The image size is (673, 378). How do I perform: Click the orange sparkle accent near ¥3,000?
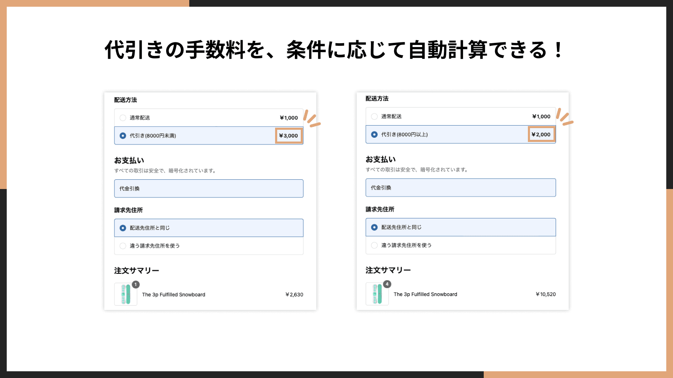tap(311, 118)
